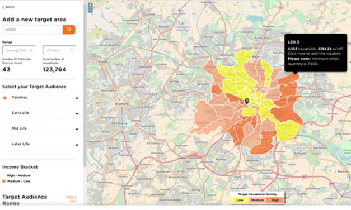Screen dimensions: 351x210
Task: Enable the Early Life checkbox
Action: (4, 113)
